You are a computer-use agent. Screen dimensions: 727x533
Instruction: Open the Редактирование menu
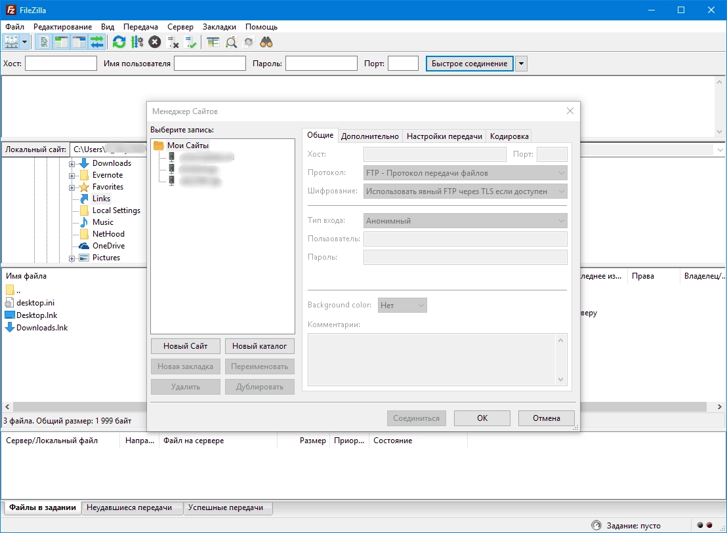point(62,27)
